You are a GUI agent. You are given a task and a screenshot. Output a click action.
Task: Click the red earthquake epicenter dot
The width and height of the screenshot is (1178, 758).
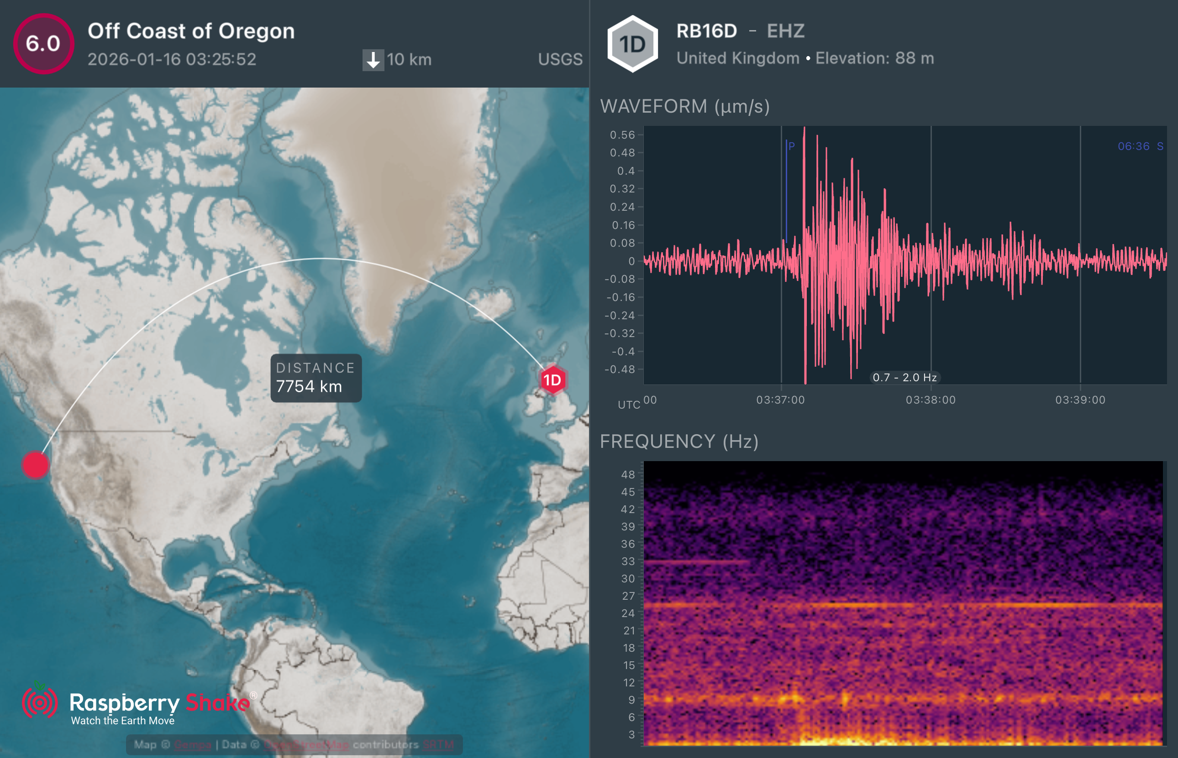36,465
